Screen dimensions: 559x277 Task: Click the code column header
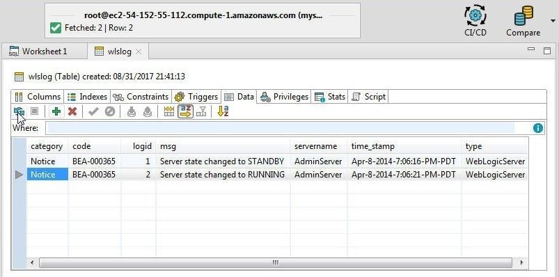tap(95, 146)
